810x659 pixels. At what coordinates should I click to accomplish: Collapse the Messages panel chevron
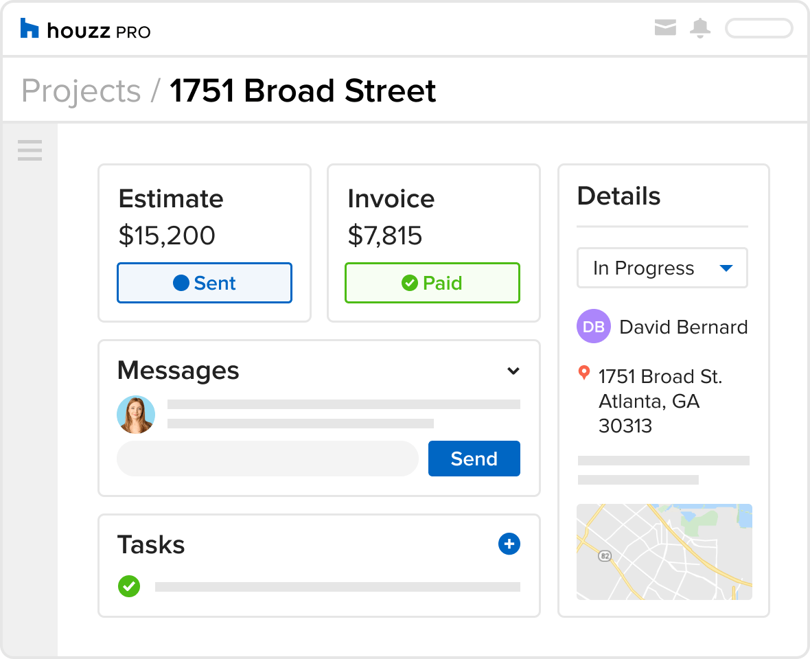point(513,371)
